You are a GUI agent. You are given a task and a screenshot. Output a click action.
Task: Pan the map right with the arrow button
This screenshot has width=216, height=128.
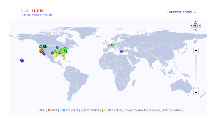[199, 26]
